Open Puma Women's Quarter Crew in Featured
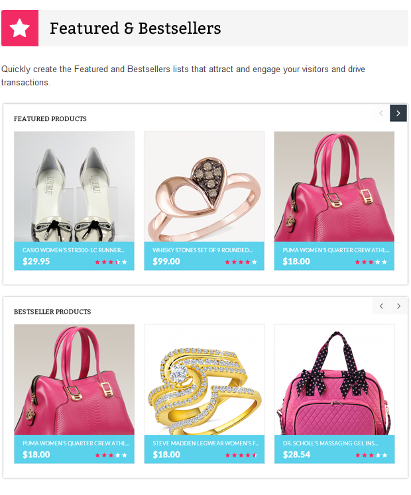 click(x=336, y=250)
